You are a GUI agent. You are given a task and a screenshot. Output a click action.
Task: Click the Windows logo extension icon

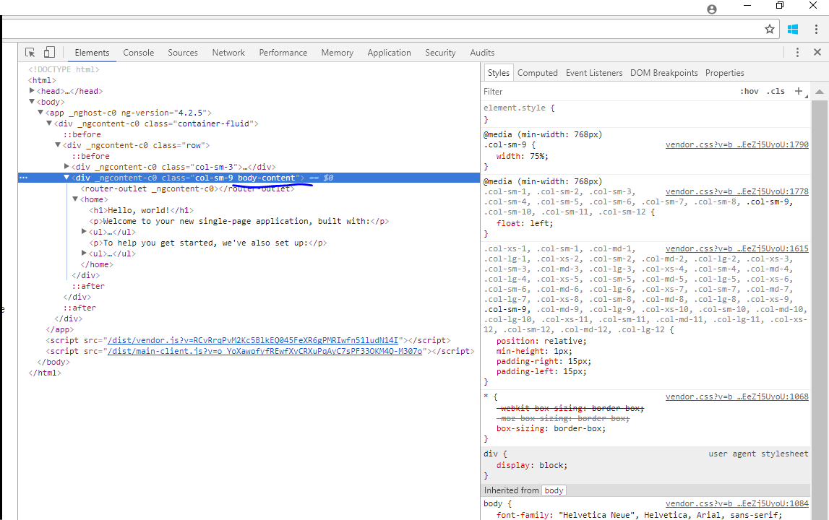click(x=793, y=29)
